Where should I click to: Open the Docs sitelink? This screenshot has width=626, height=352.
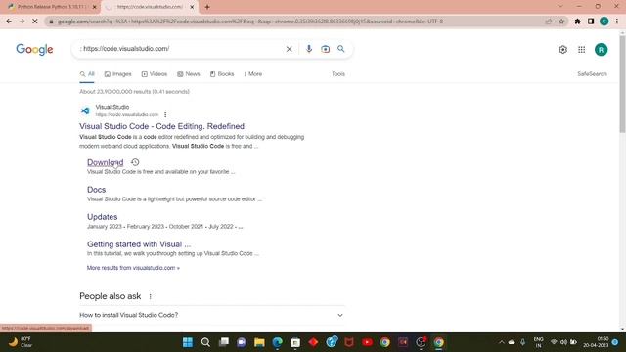tap(96, 190)
